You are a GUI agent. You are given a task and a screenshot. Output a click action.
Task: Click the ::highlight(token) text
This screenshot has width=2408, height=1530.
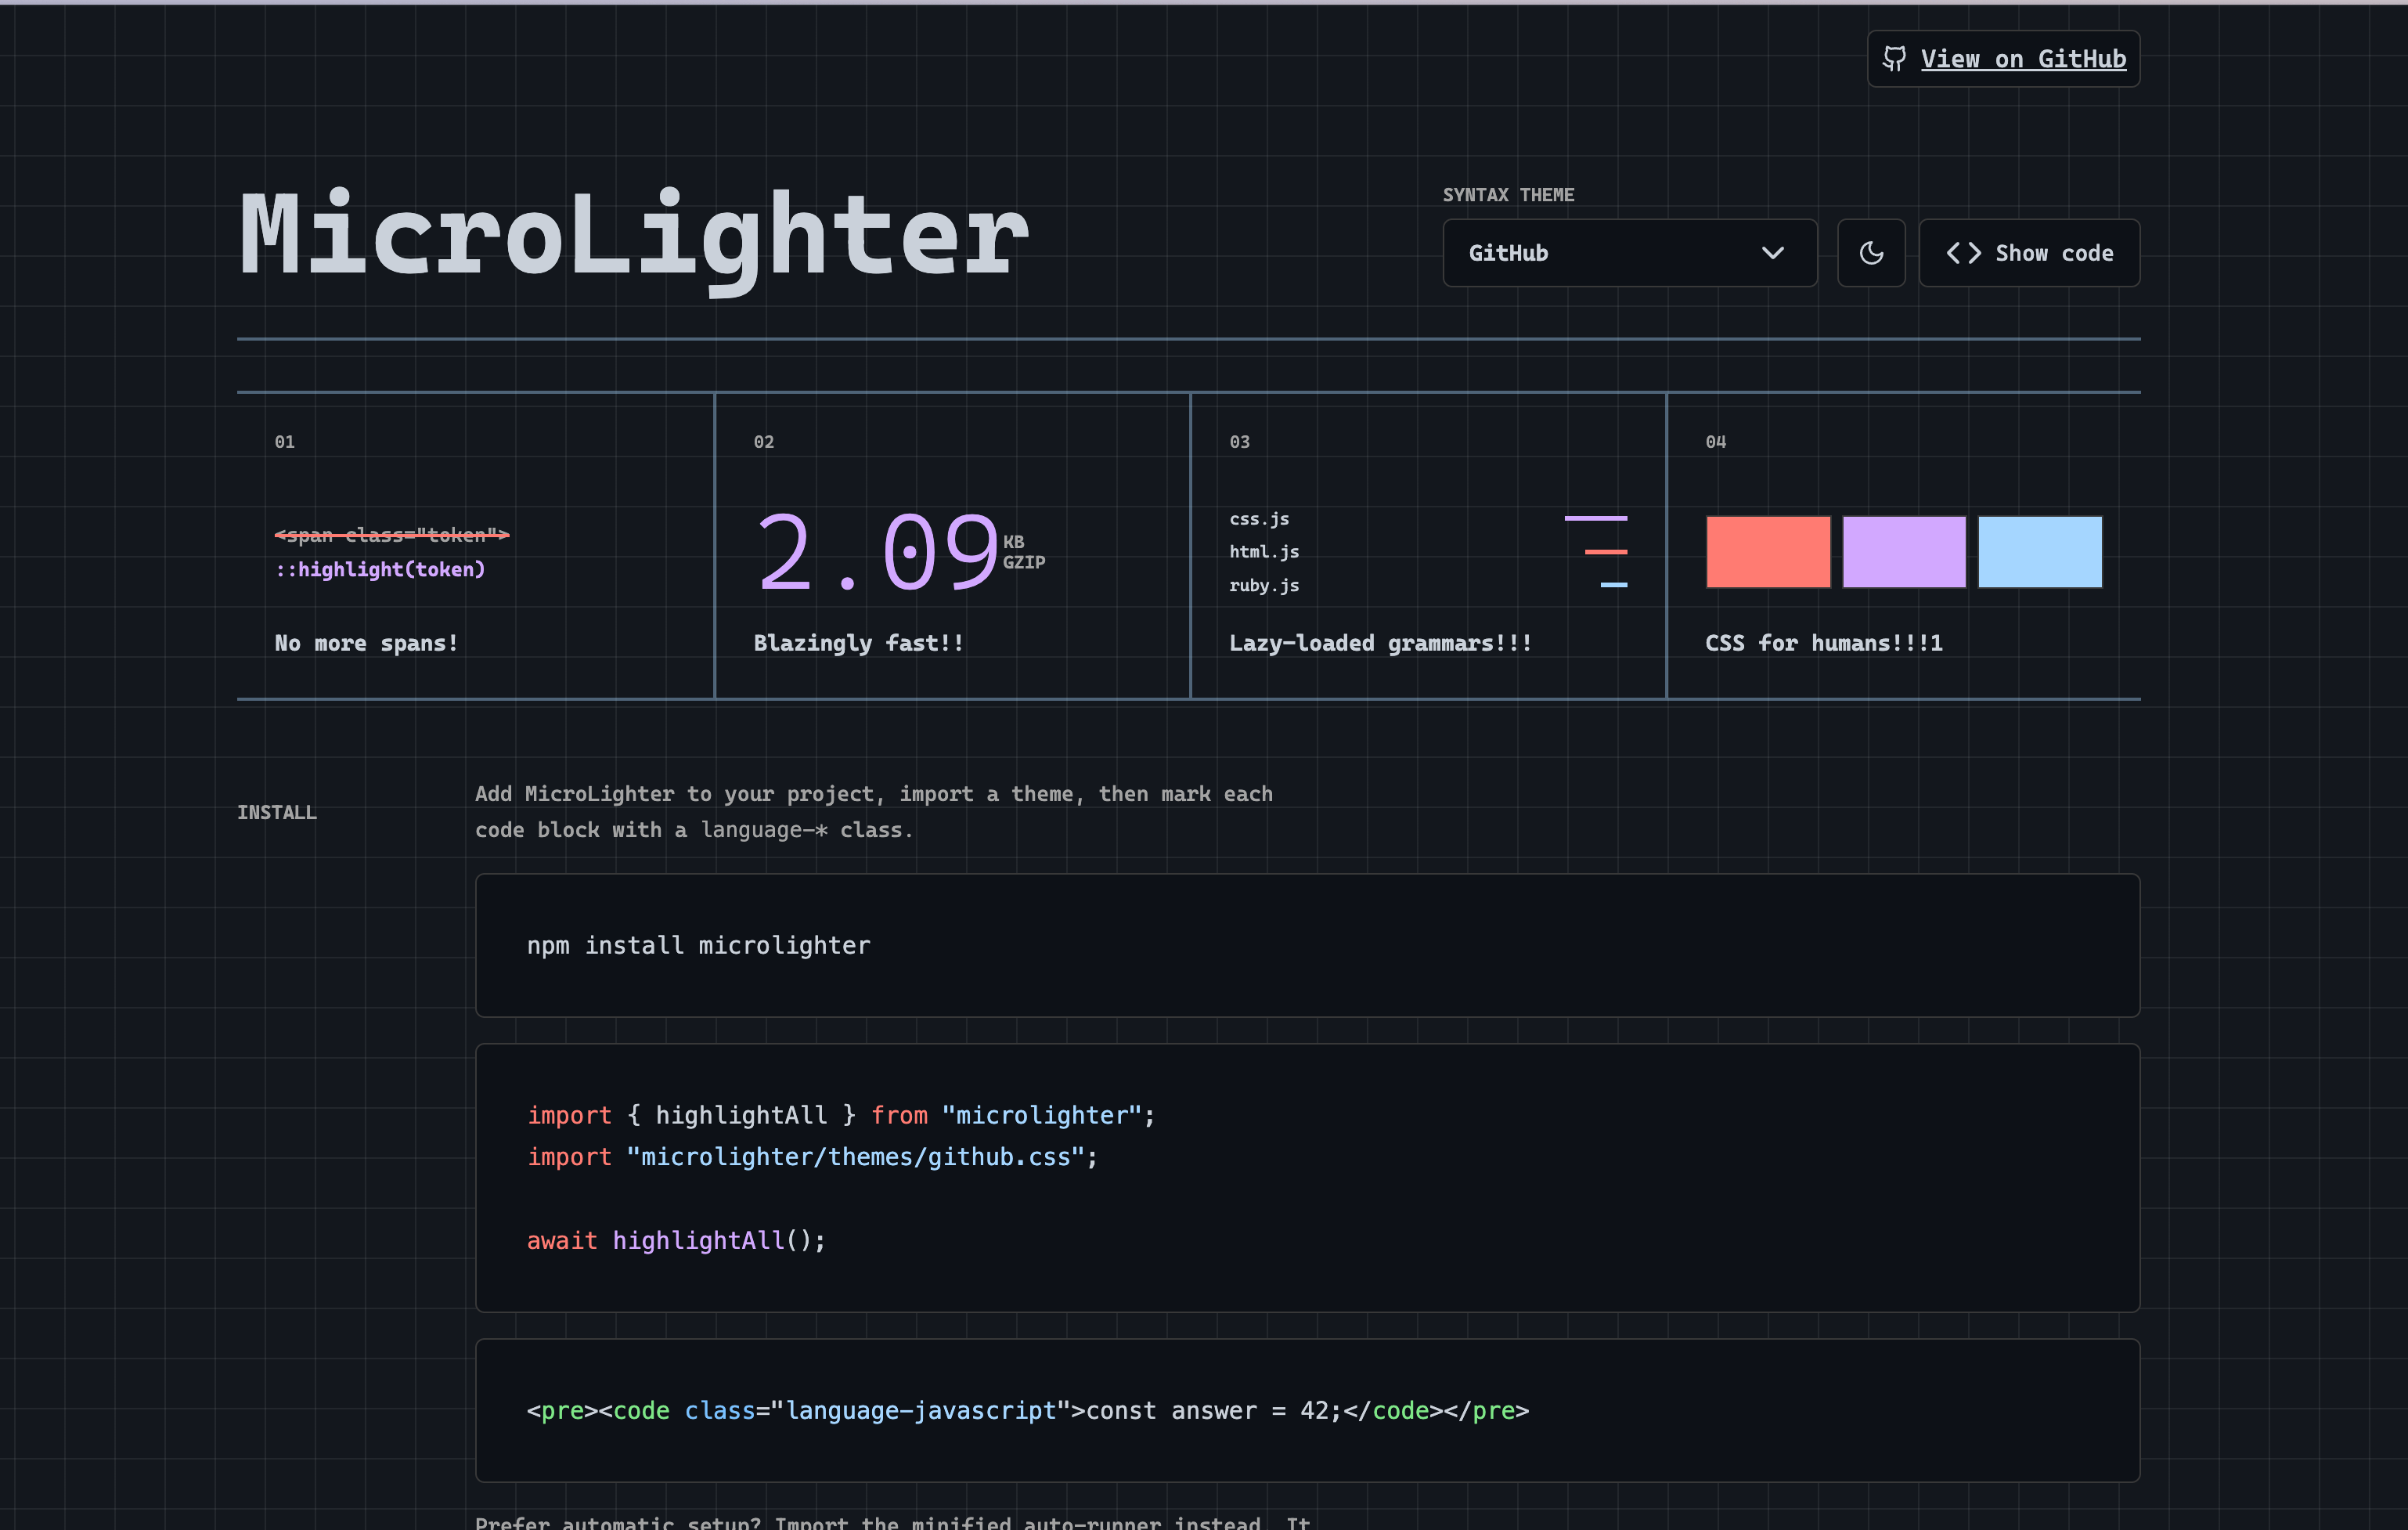coord(380,569)
